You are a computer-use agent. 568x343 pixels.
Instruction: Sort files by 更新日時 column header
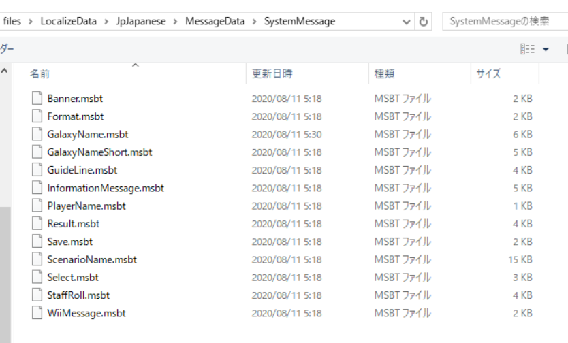[272, 74]
